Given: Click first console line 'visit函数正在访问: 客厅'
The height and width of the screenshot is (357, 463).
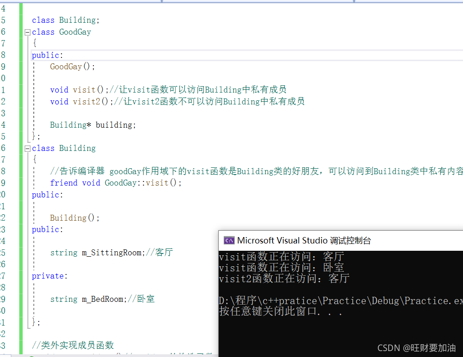Looking at the screenshot, I should (x=282, y=257).
